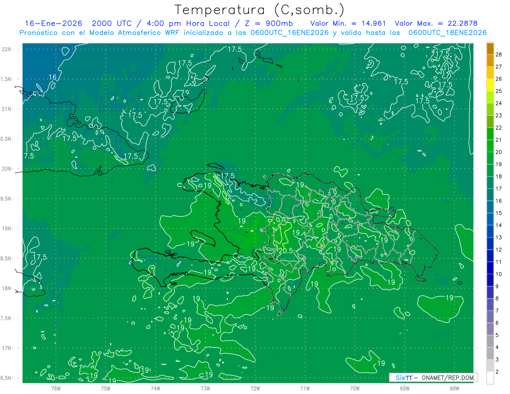
Task: Click the '16' contour label near Cuba
Action: point(53,77)
